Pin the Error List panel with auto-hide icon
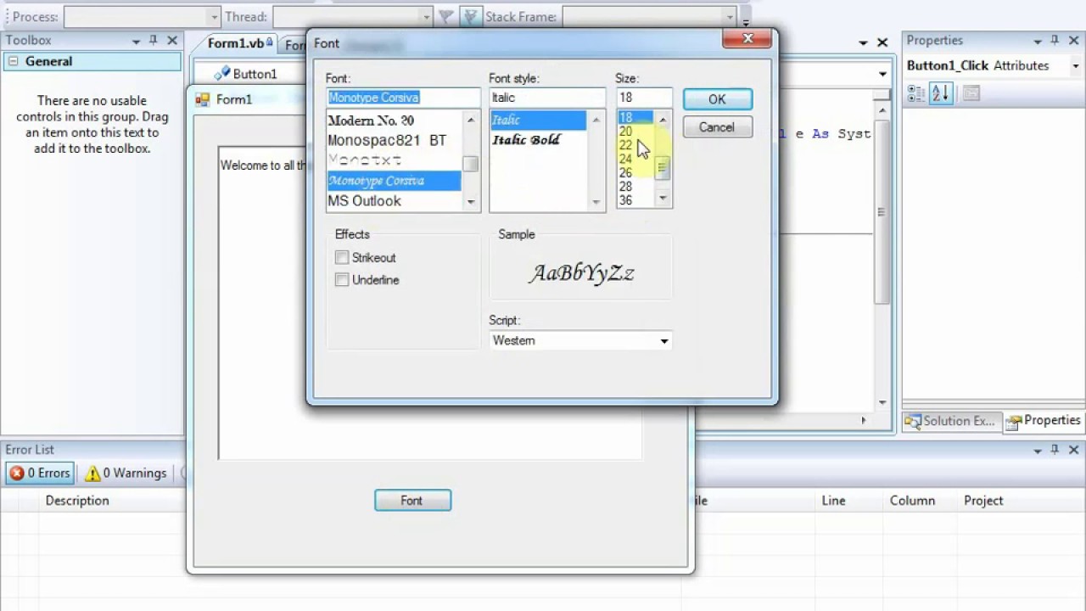This screenshot has height=611, width=1086. pyautogui.click(x=1055, y=450)
